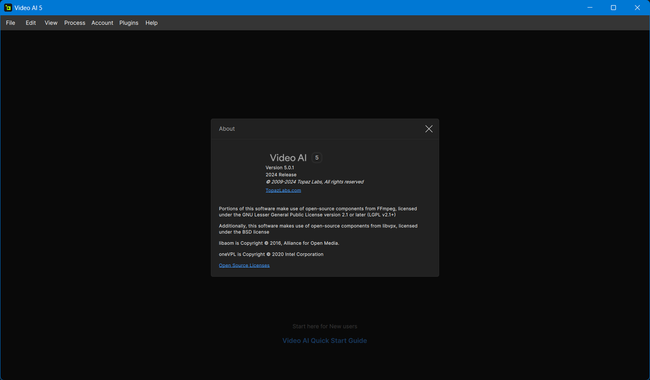This screenshot has width=650, height=380.
Task: Click the About dialog header
Action: 226,128
